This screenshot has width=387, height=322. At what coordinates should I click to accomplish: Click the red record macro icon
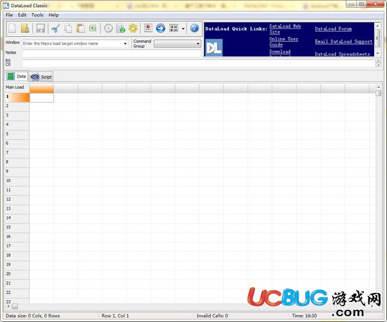point(148,28)
